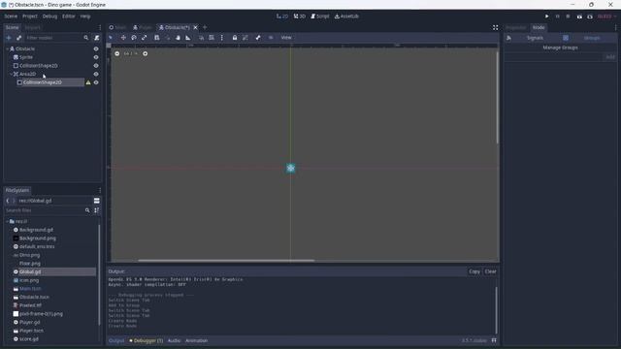Toggle visibility of Area2D node
621x349 pixels.
[x=96, y=74]
